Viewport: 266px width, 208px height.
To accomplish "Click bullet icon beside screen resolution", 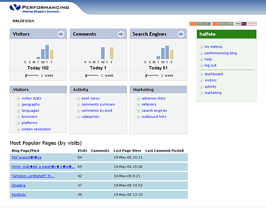I will point(18,129).
